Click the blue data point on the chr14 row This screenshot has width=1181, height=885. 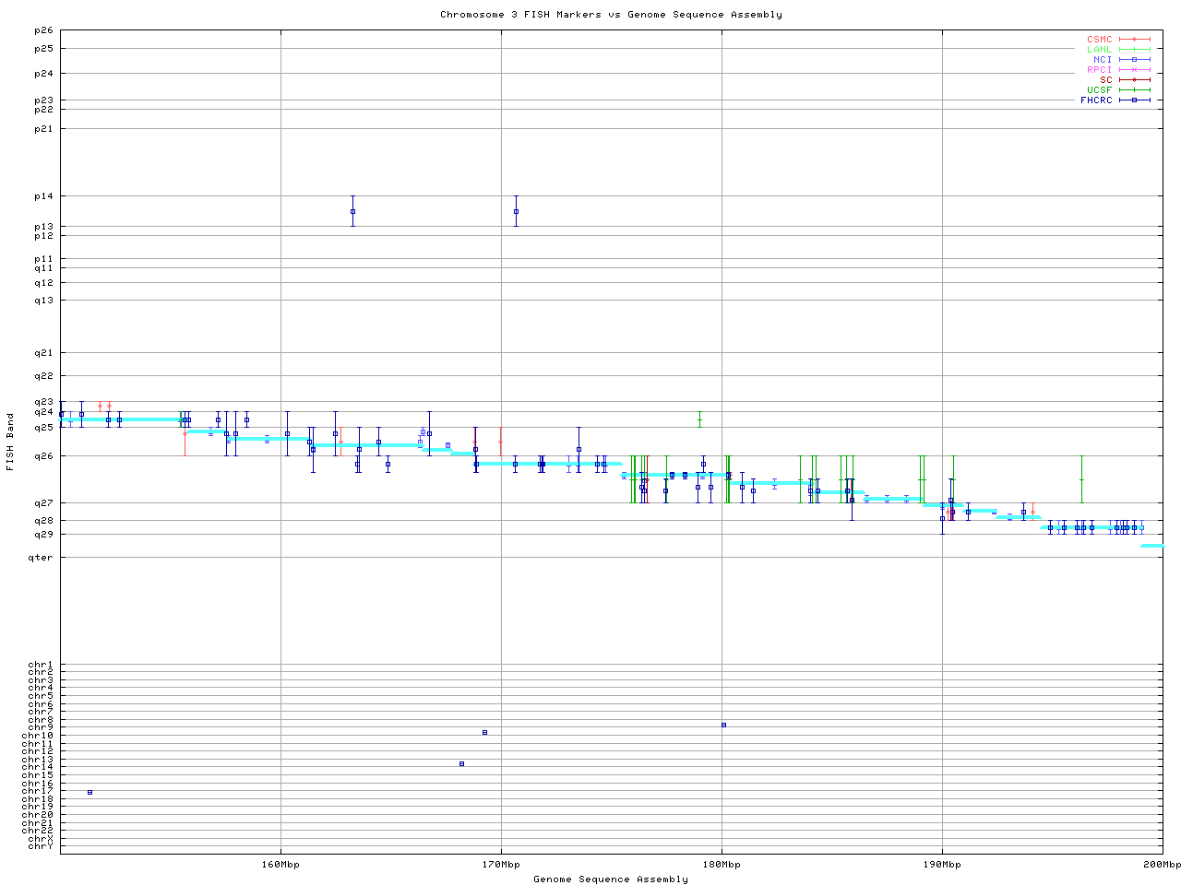click(461, 763)
